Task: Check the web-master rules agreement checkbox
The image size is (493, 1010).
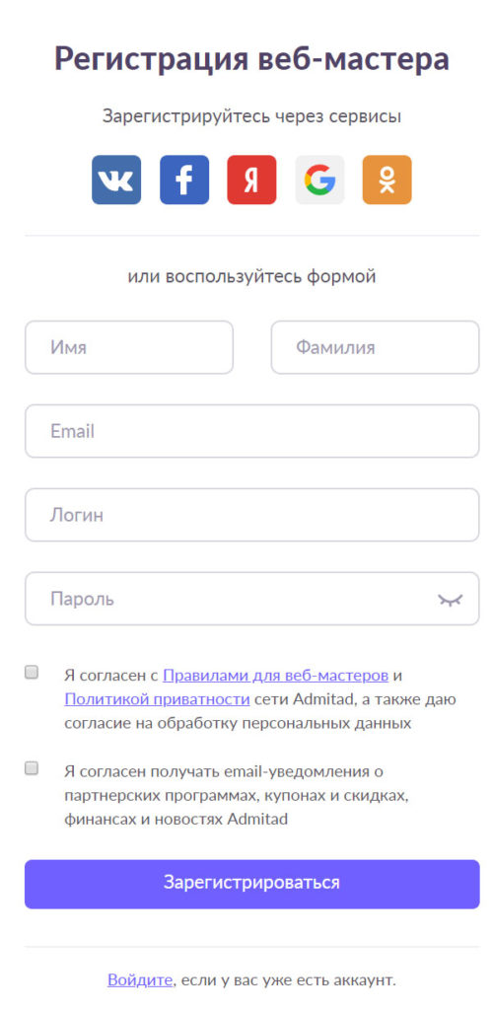Action: [32, 673]
